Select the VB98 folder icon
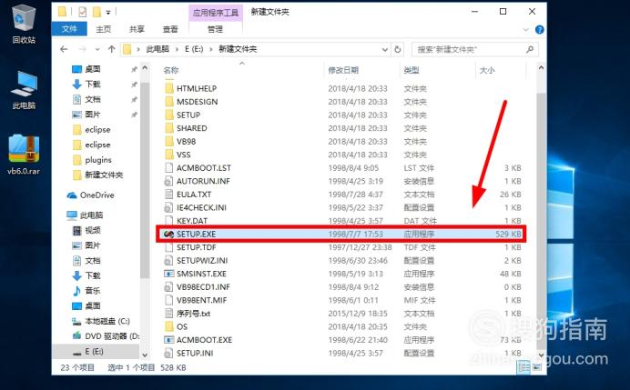The width and height of the screenshot is (630, 390). click(x=169, y=141)
